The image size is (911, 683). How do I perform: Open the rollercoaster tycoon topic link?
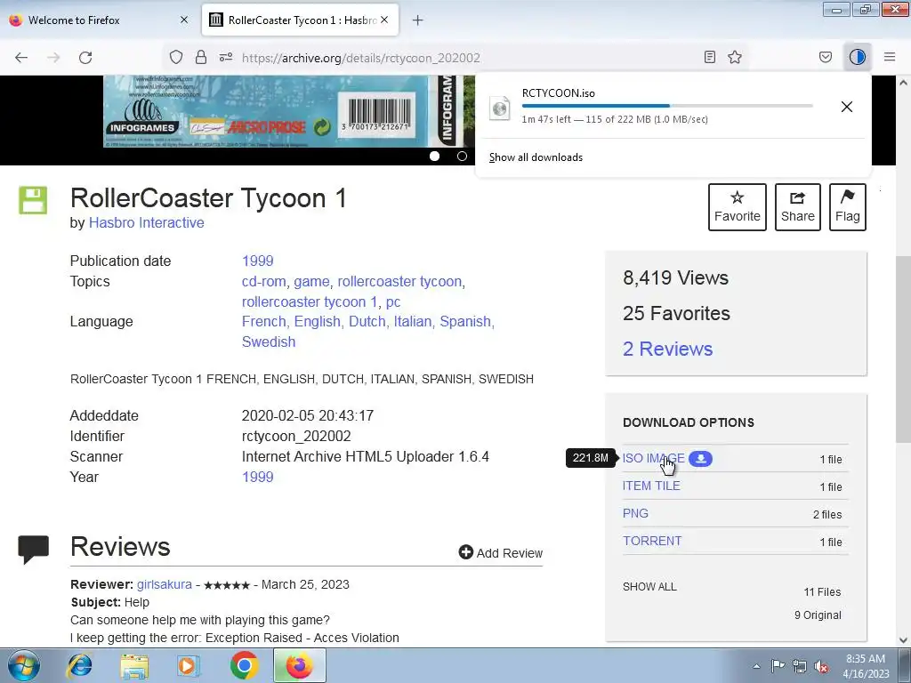coord(399,282)
